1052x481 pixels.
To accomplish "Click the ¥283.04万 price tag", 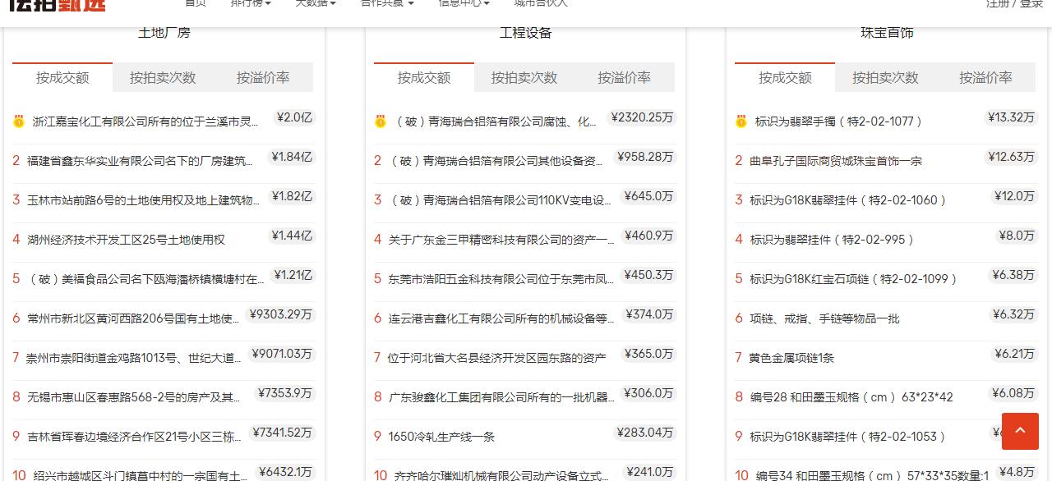I will [645, 433].
